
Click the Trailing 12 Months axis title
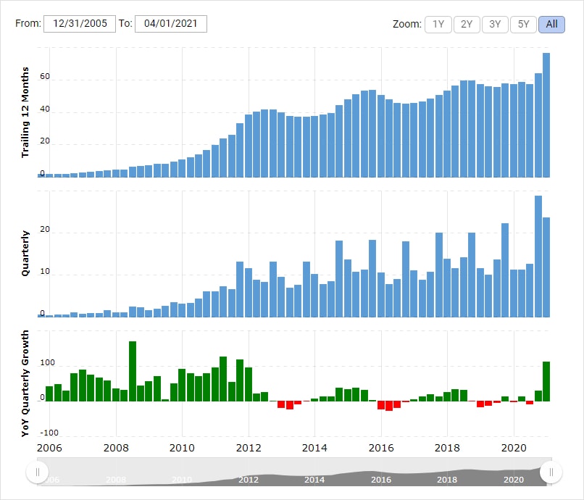[25, 112]
